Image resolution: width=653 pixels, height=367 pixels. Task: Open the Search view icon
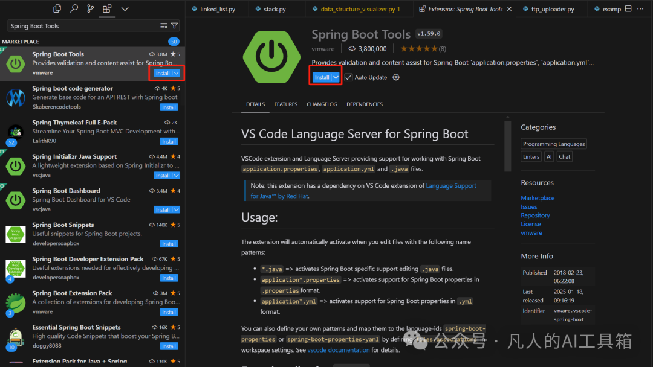coord(74,8)
